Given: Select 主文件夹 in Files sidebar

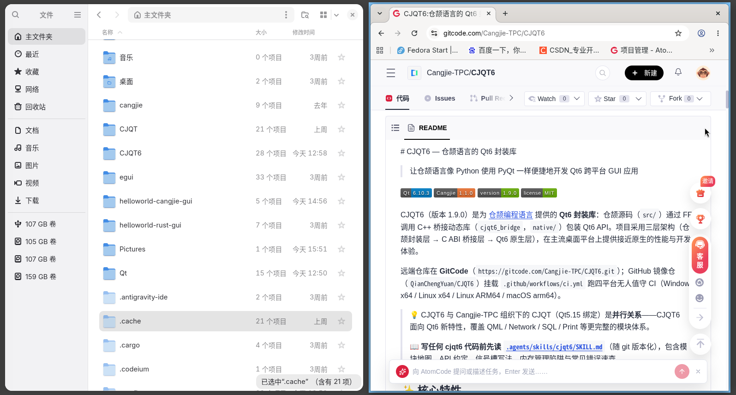Looking at the screenshot, I should (x=47, y=36).
